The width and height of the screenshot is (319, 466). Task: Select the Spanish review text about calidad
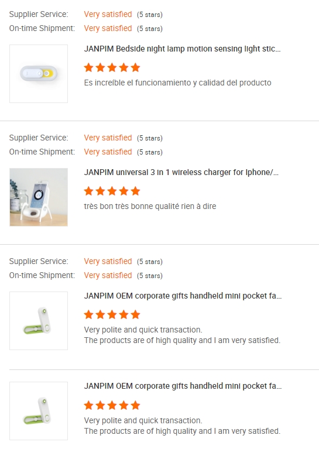(x=177, y=83)
